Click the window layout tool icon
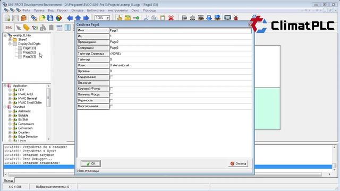The height and width of the screenshot is (191, 340). [x=59, y=28]
